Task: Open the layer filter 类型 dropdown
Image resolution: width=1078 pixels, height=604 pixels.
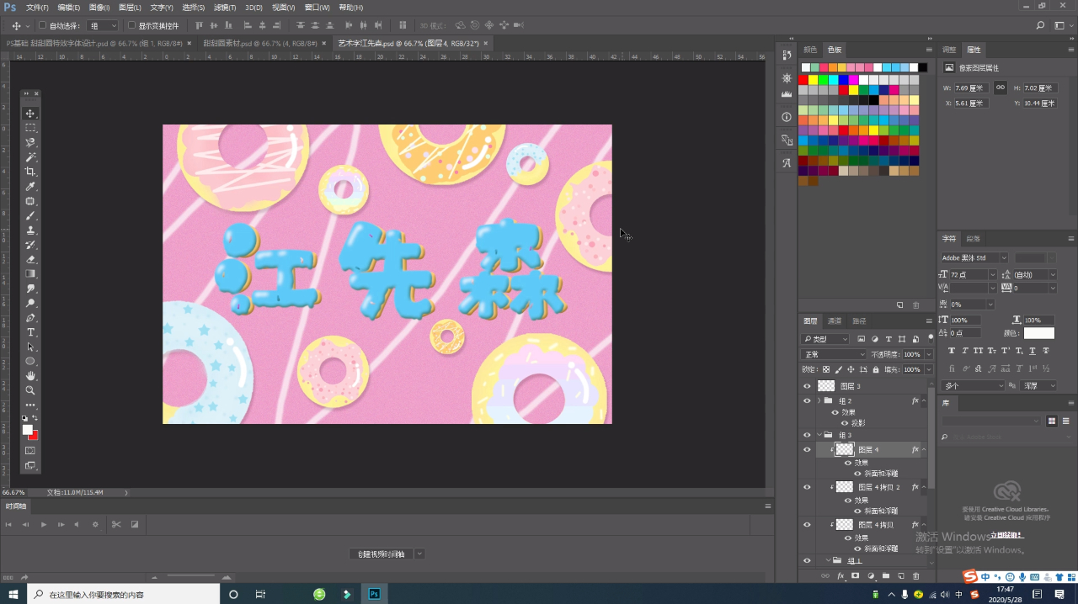Action: [x=826, y=339]
